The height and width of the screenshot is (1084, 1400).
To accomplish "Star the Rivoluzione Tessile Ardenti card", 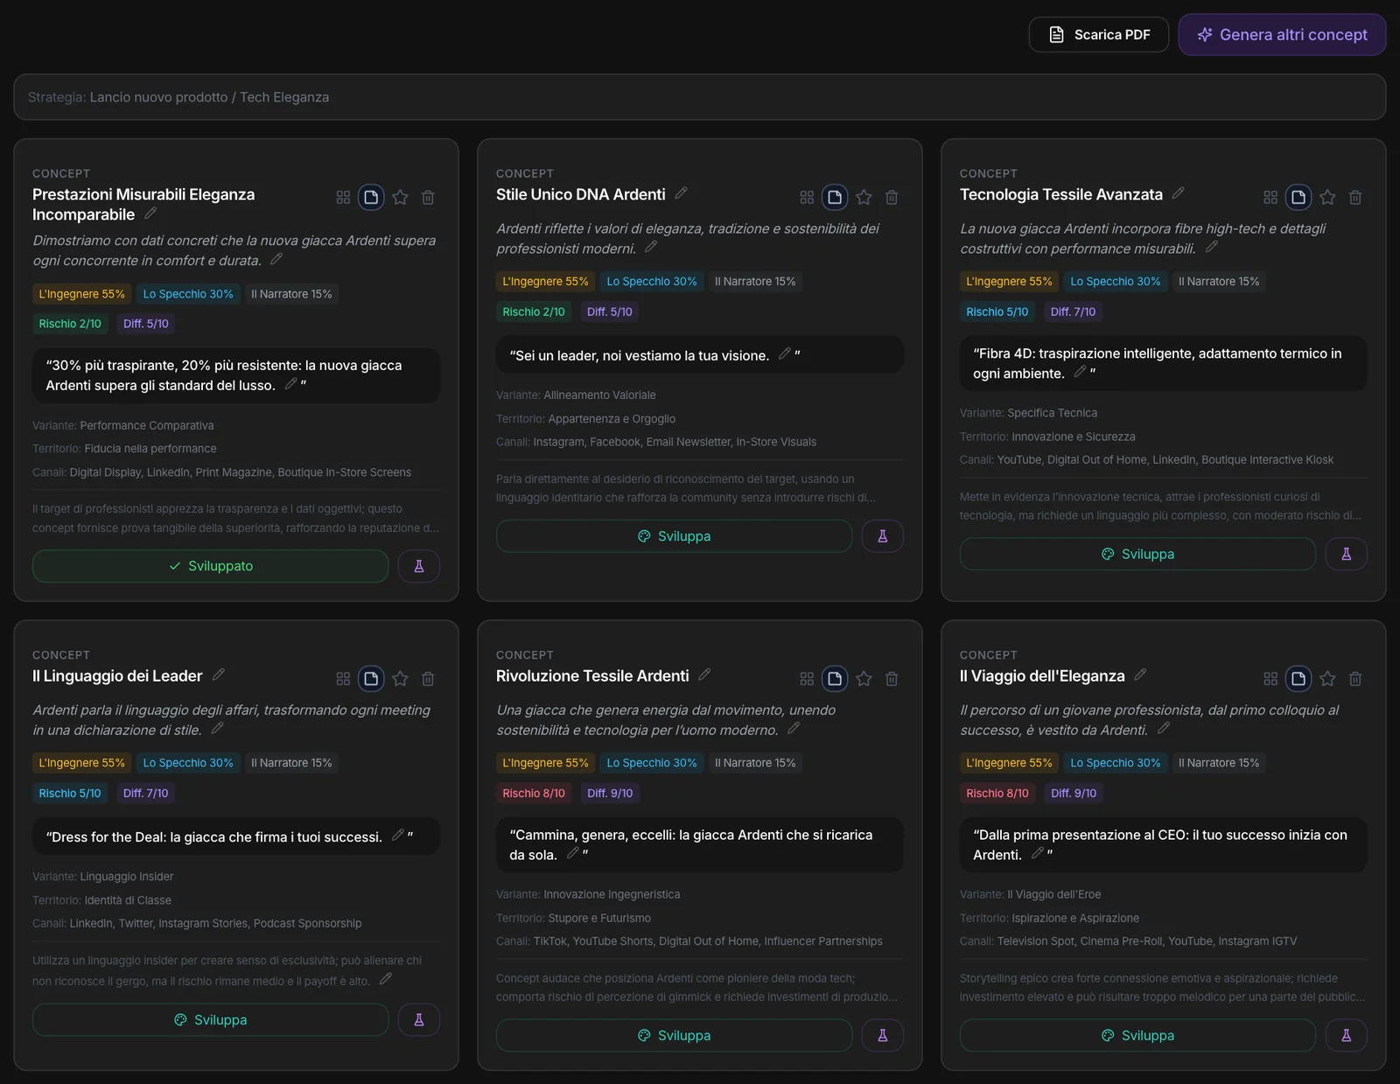I will (864, 679).
